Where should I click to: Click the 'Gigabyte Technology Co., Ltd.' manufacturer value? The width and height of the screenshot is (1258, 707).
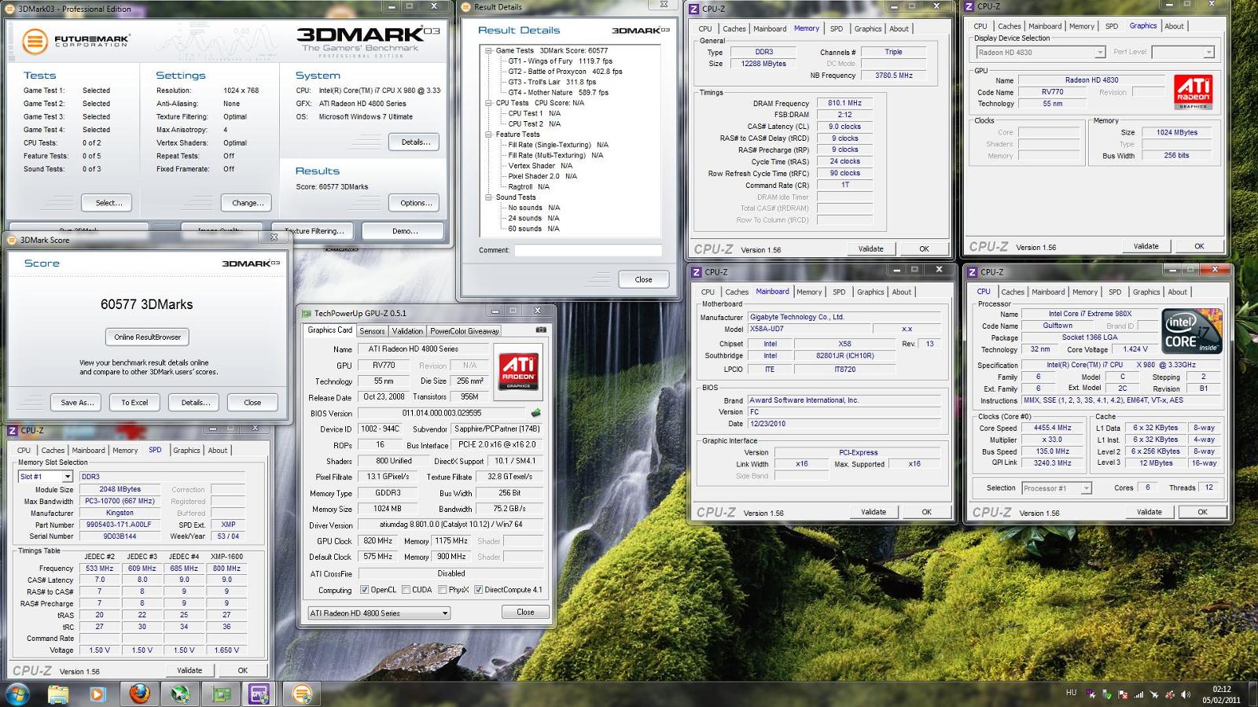[796, 317]
